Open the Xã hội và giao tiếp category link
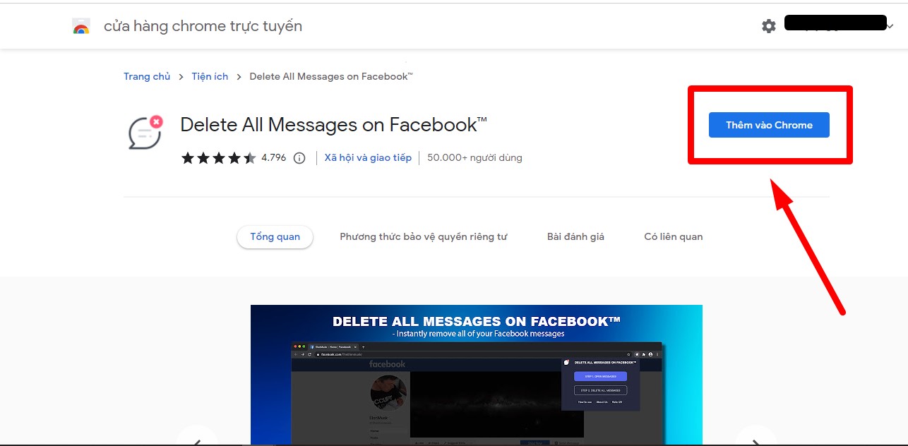This screenshot has height=446, width=908. point(368,158)
